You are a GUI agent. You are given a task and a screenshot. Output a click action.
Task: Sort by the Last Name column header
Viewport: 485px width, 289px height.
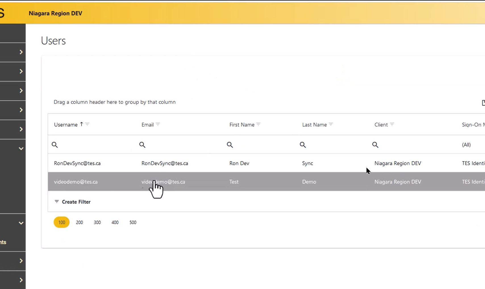(x=314, y=125)
